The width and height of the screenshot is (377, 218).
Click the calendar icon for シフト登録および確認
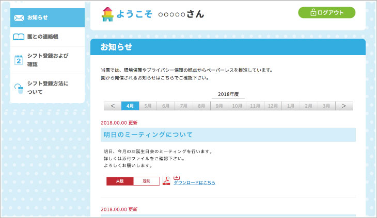pyautogui.click(x=19, y=60)
